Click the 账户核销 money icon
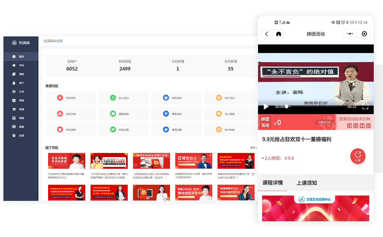The width and height of the screenshot is (383, 237). [x=219, y=130]
